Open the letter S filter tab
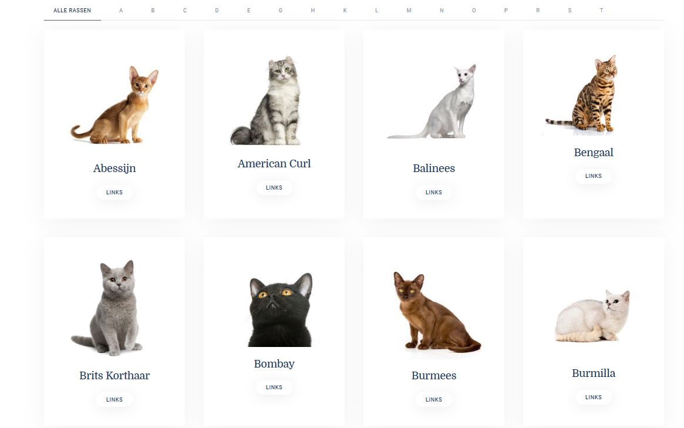684x428 pixels. point(570,11)
